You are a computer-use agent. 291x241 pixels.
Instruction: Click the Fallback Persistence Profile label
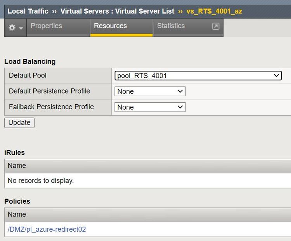click(51, 107)
